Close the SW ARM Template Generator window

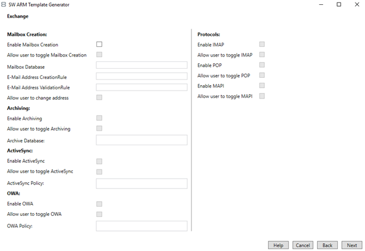tap(357, 4)
